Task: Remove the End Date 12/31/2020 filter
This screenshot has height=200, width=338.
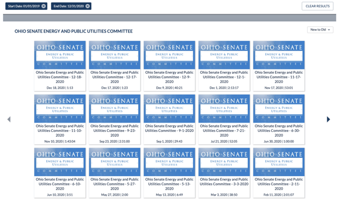Action: click(x=87, y=6)
